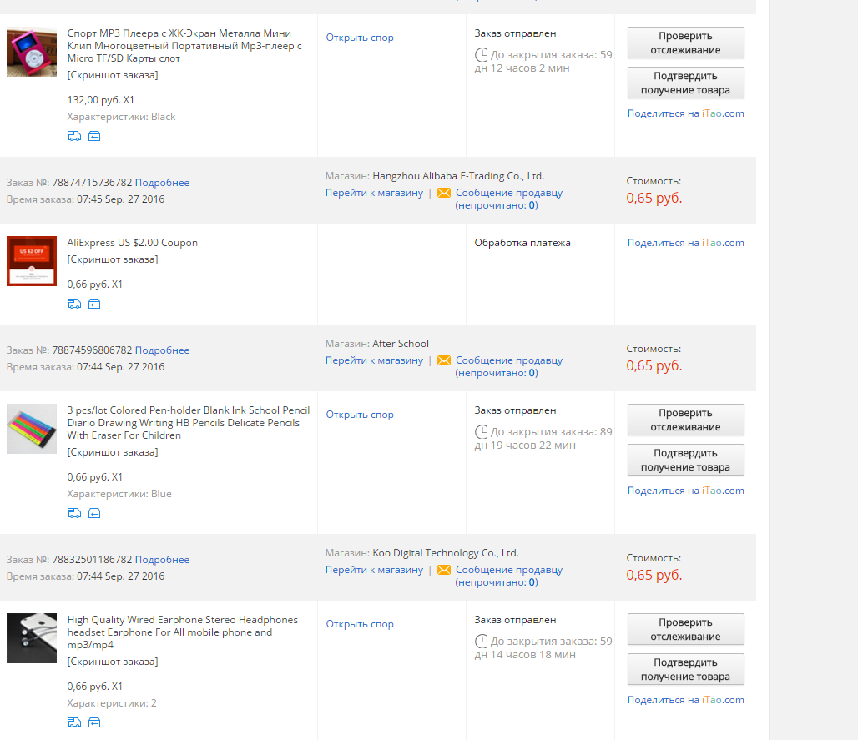
Task: Click the truck icon under MP3 player item
Action: (74, 136)
